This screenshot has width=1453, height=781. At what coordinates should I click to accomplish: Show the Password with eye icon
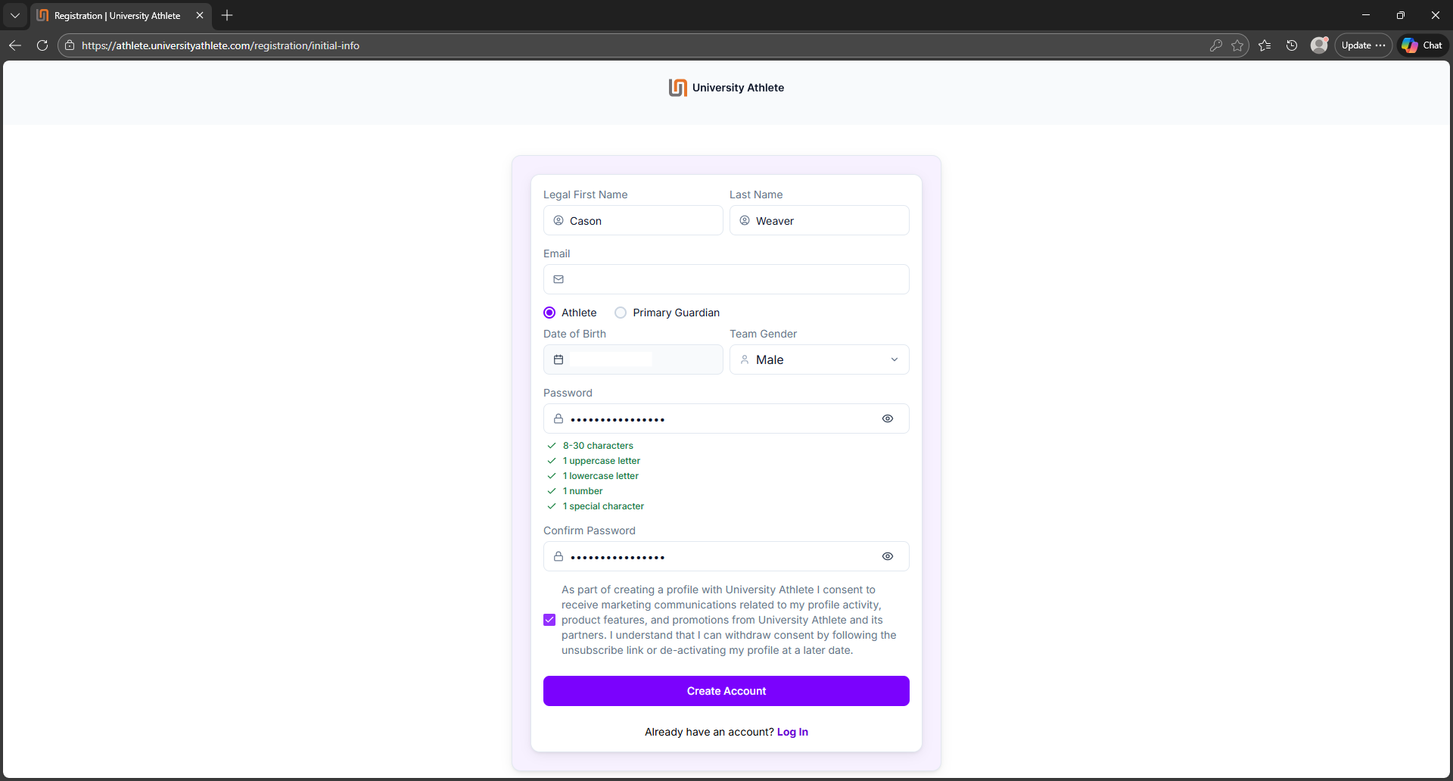(x=888, y=419)
